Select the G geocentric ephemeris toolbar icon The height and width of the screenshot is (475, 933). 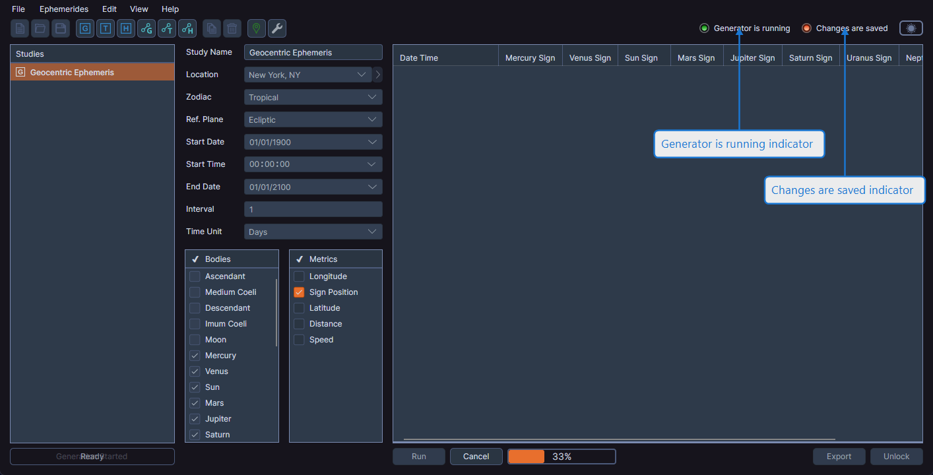point(84,28)
